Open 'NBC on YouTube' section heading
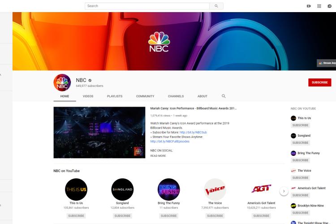Viewport: 336px width, 224px height. pos(66,171)
